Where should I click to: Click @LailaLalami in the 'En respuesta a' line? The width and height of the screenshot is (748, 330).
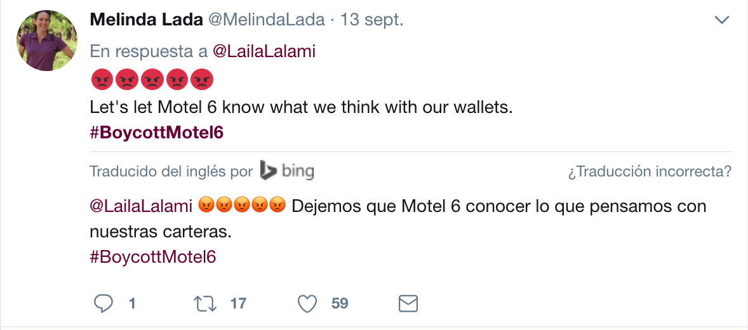[264, 51]
